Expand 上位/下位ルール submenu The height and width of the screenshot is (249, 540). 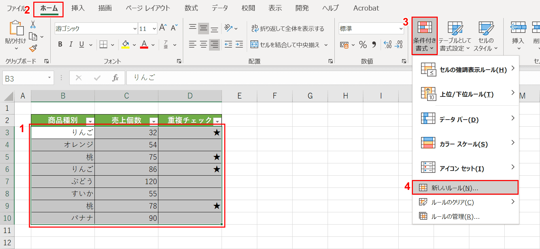(x=466, y=94)
